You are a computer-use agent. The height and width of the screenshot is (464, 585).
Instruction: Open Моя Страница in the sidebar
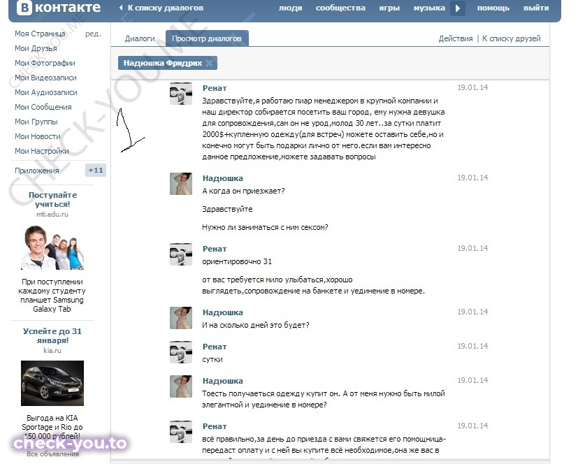point(40,34)
